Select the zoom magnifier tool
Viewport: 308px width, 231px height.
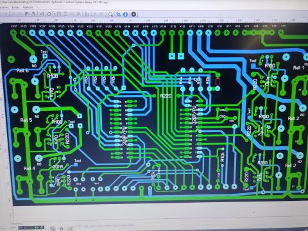[110, 14]
